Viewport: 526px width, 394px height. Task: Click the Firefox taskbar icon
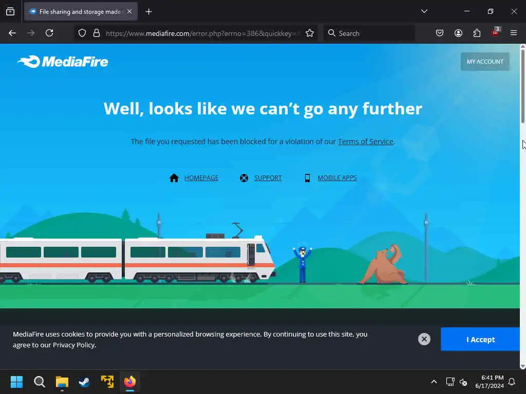pos(130,382)
